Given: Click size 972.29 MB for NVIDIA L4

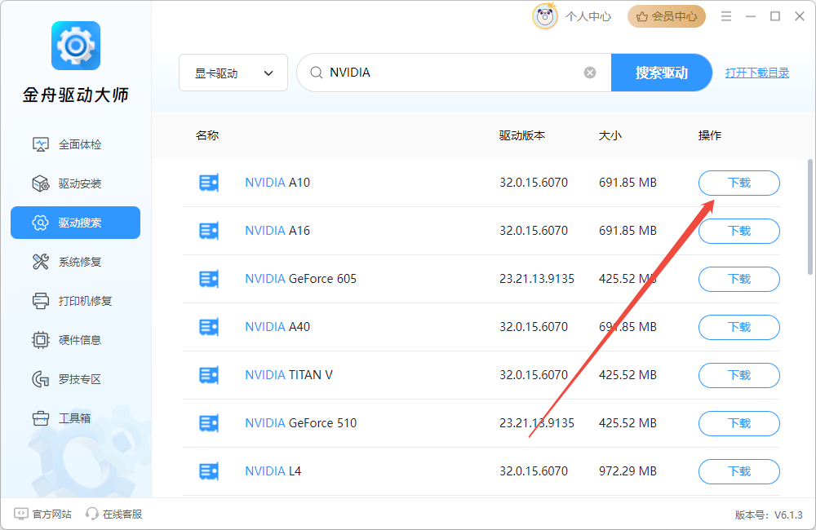Looking at the screenshot, I should (628, 471).
